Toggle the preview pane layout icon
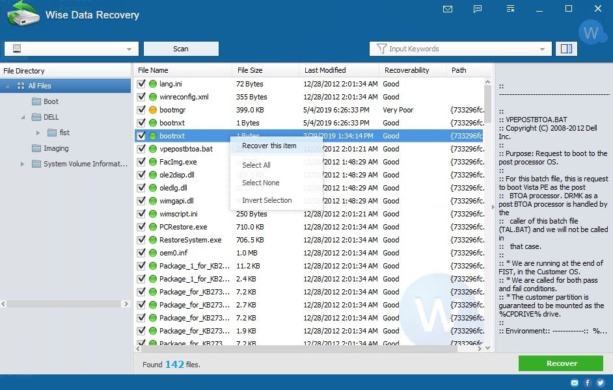Image resolution: width=613 pixels, height=390 pixels. 566,49
